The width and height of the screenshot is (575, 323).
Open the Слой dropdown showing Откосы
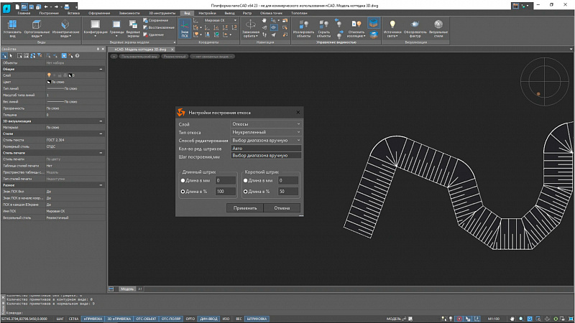[266, 124]
